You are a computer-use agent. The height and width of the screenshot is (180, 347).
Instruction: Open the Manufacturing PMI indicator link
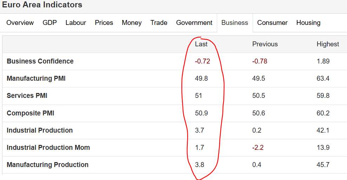[36, 78]
